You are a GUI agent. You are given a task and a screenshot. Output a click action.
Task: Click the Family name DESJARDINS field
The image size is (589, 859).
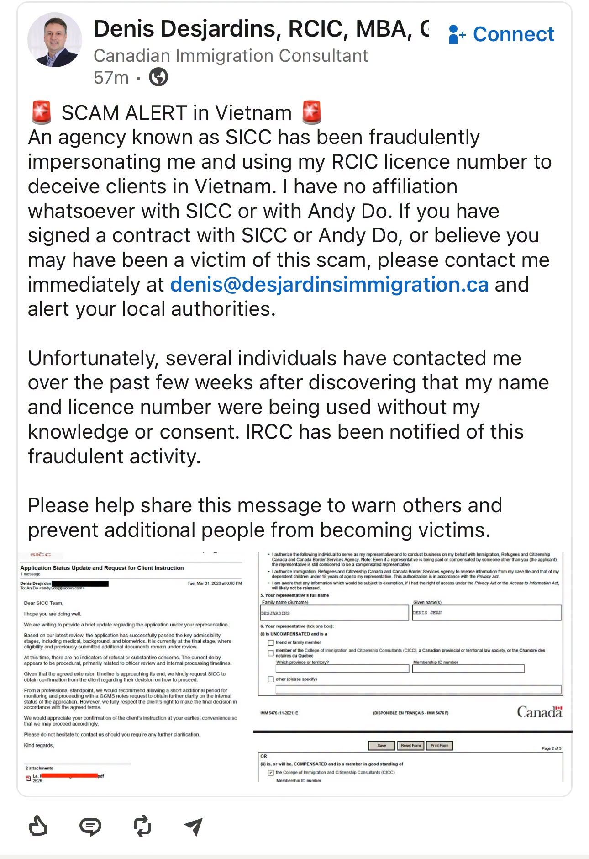(334, 613)
